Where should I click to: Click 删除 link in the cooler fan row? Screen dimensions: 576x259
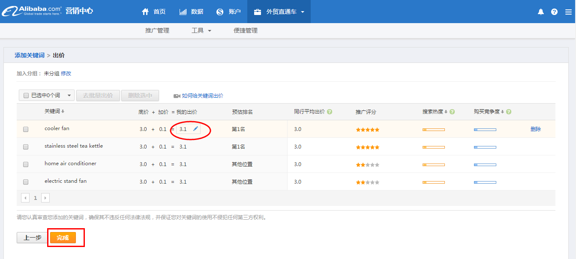pyautogui.click(x=536, y=128)
